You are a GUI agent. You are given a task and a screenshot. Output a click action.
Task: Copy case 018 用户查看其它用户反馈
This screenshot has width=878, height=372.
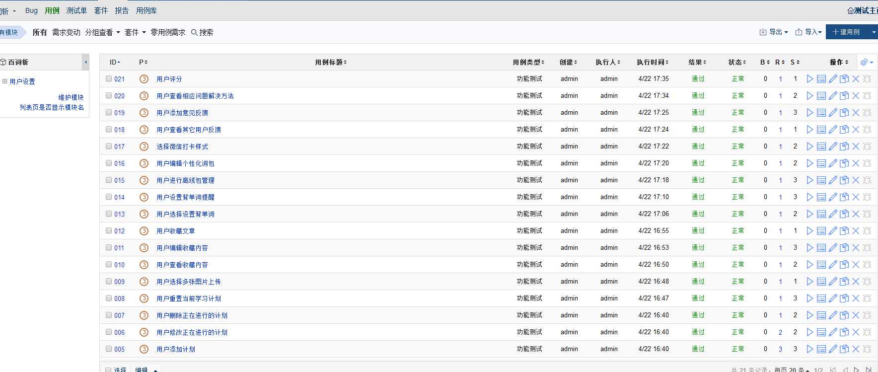tap(844, 130)
